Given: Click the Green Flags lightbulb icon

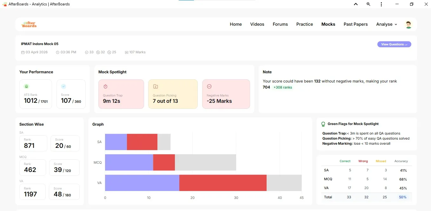Looking at the screenshot, I should coord(323,124).
